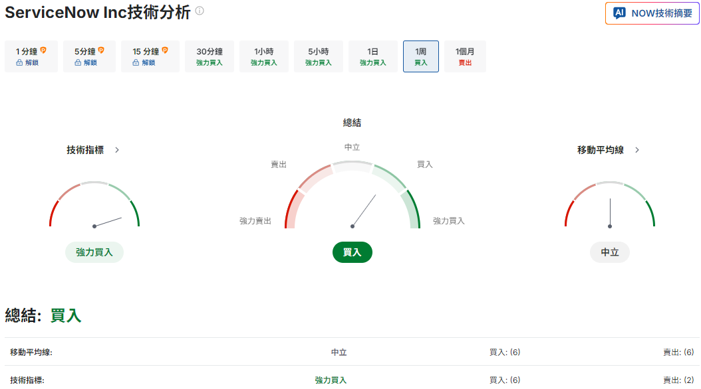Viewport: 701px width, 389px height.
Task: Click the pro badge icon on 1分鐘 tab
Action: (43, 50)
